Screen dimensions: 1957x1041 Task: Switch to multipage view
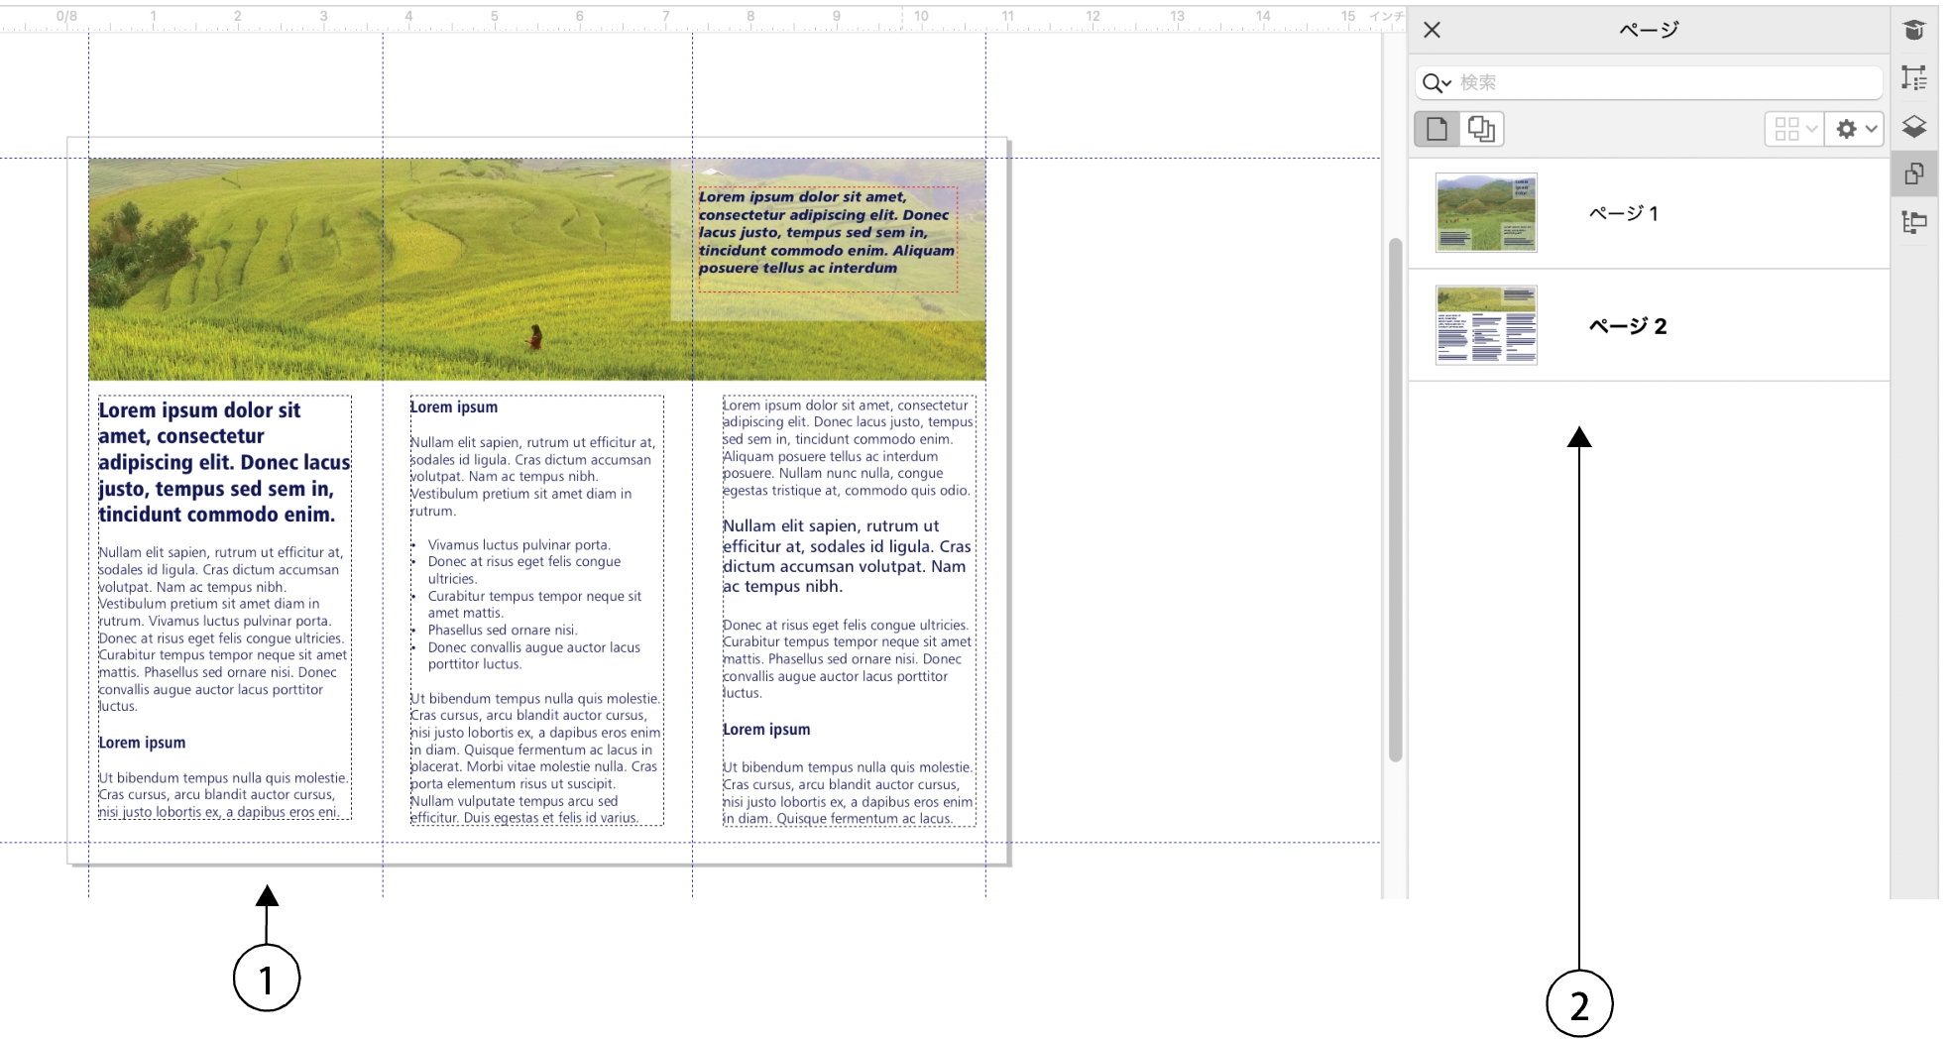click(x=1481, y=130)
